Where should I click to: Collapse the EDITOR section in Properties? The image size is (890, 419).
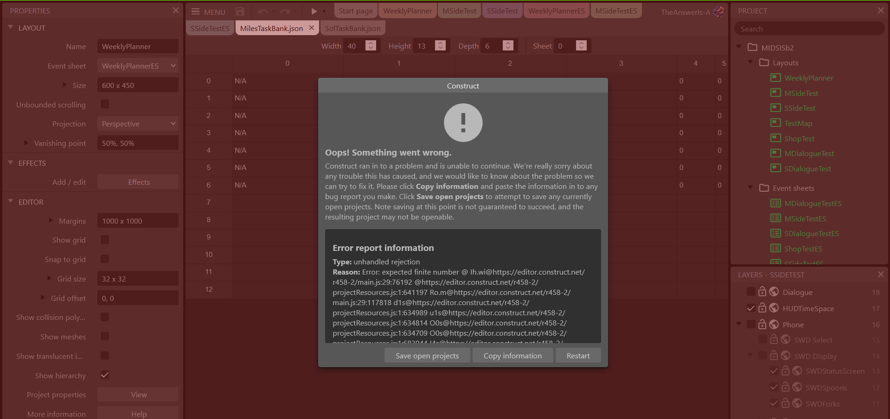point(10,201)
